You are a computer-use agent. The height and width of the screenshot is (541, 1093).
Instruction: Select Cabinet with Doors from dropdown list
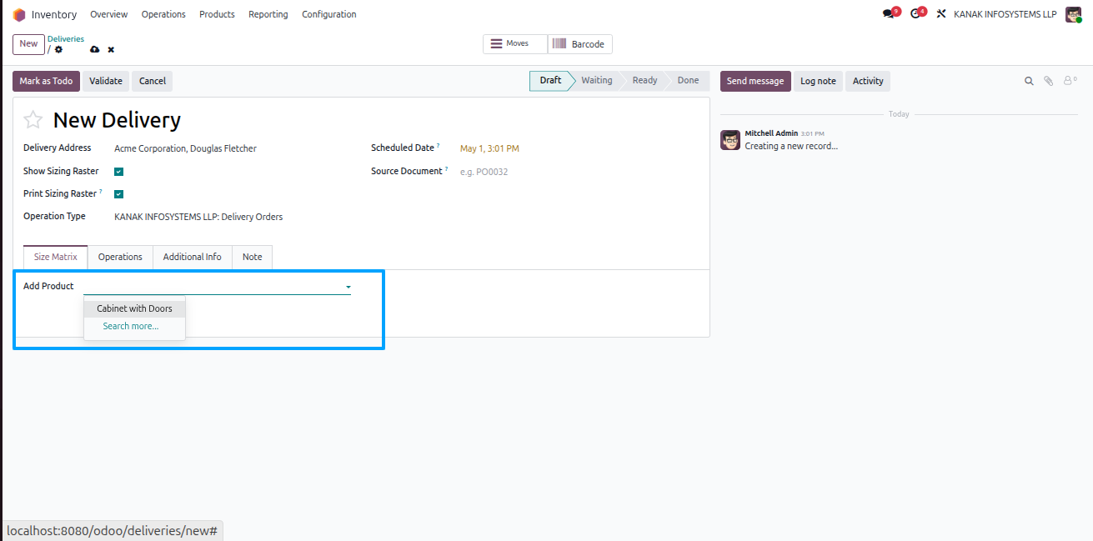[x=134, y=308]
